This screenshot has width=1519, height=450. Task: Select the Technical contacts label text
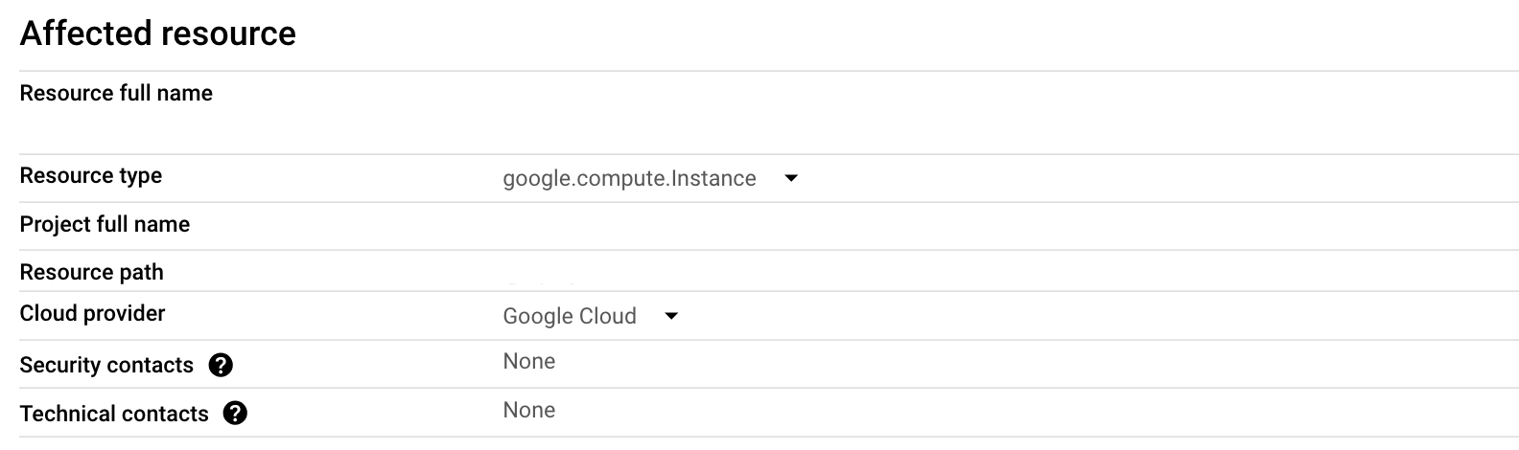coord(114,415)
